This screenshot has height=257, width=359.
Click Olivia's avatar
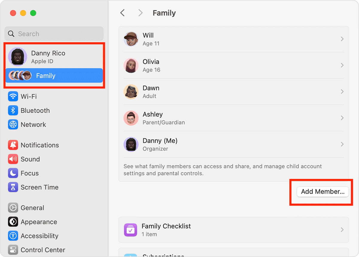(131, 65)
